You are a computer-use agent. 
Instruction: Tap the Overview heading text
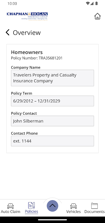pos(27,33)
